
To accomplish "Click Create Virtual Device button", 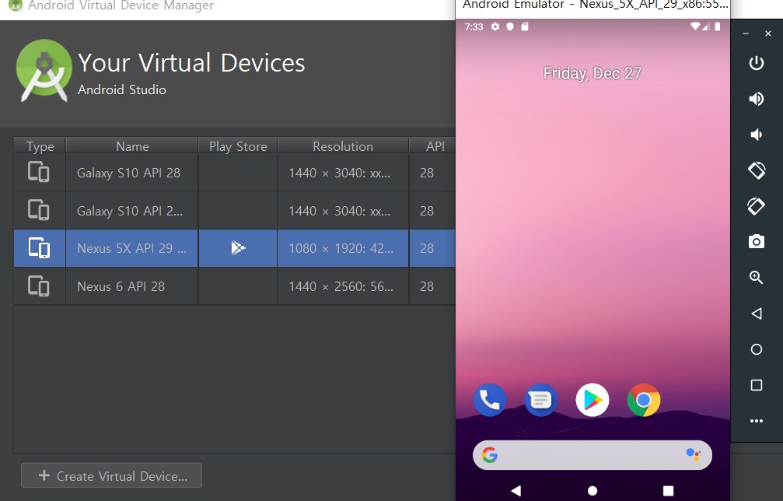I will 111,475.
